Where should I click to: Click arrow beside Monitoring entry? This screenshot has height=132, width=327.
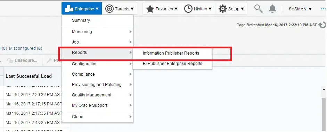[131, 32]
